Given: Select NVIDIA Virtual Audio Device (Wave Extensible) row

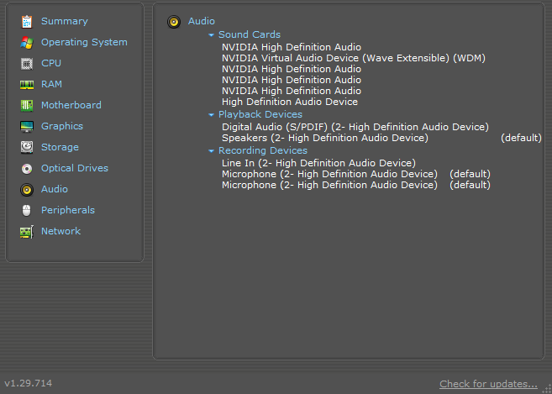Looking at the screenshot, I should pos(354,58).
